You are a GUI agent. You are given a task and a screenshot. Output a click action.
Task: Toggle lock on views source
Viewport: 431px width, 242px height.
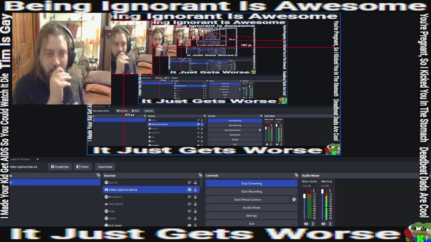point(195,218)
